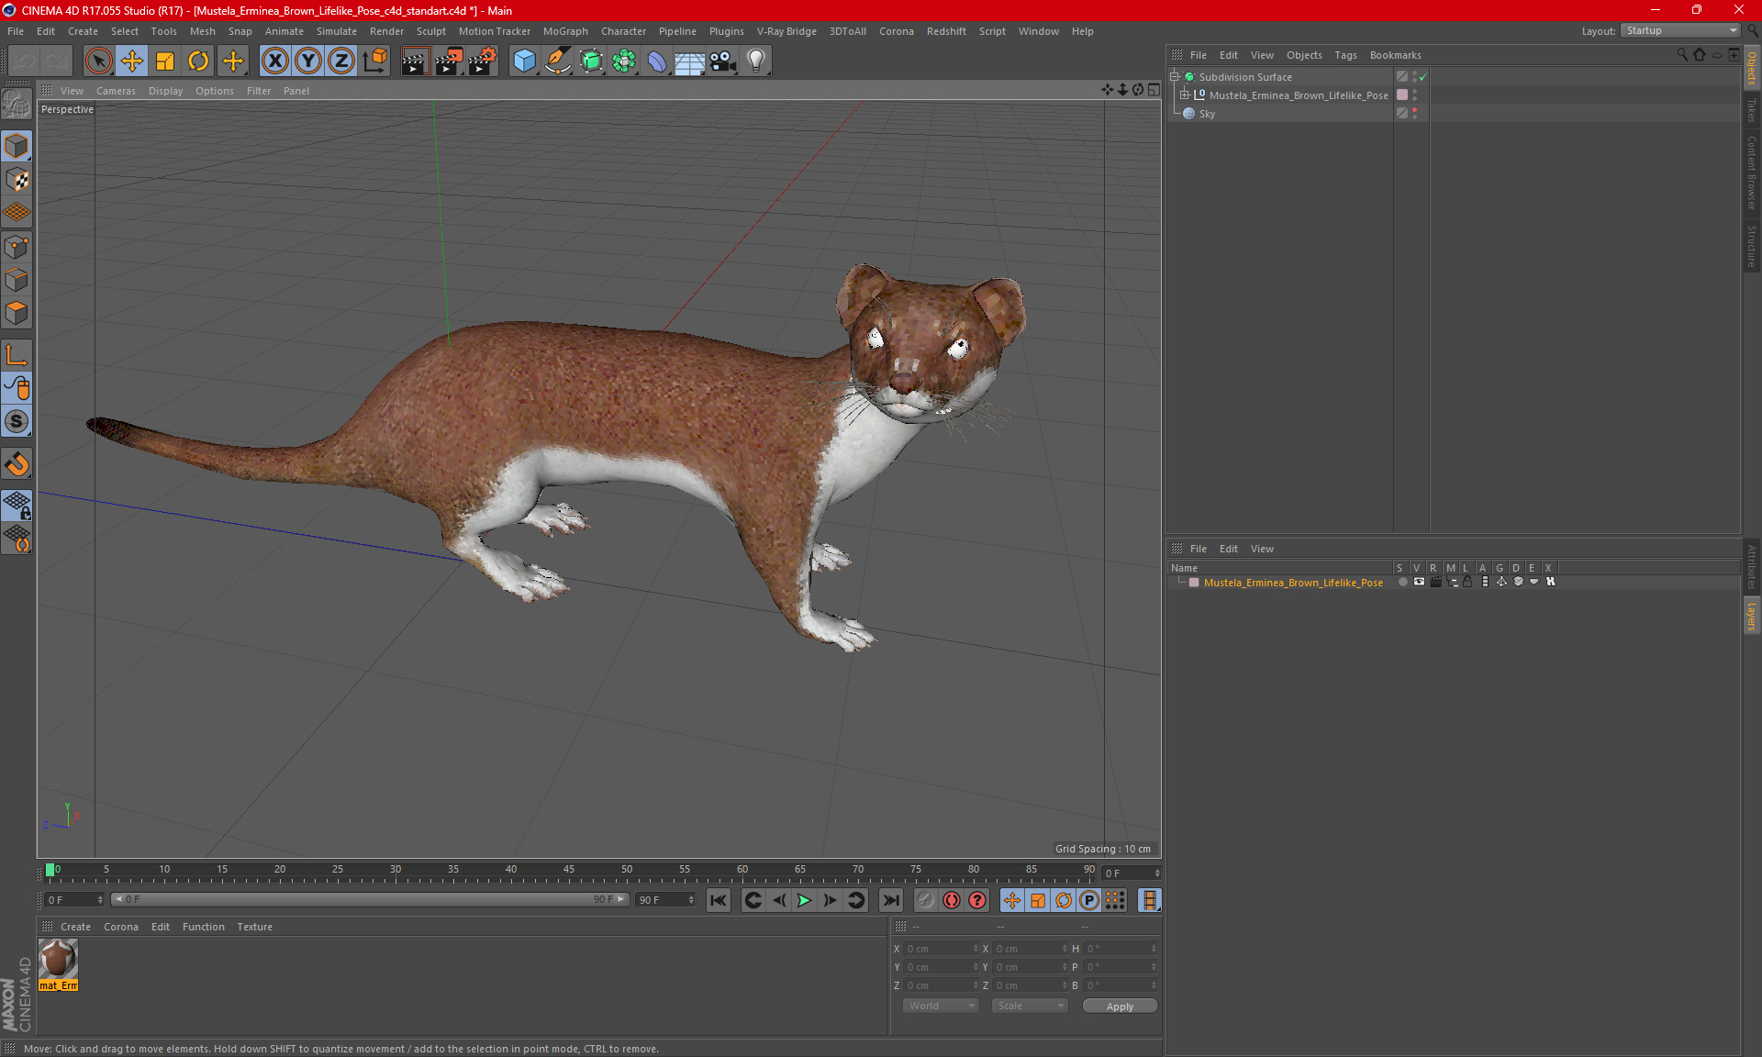This screenshot has height=1057, width=1762.
Task: Open viewport Display menu
Action: click(x=165, y=91)
